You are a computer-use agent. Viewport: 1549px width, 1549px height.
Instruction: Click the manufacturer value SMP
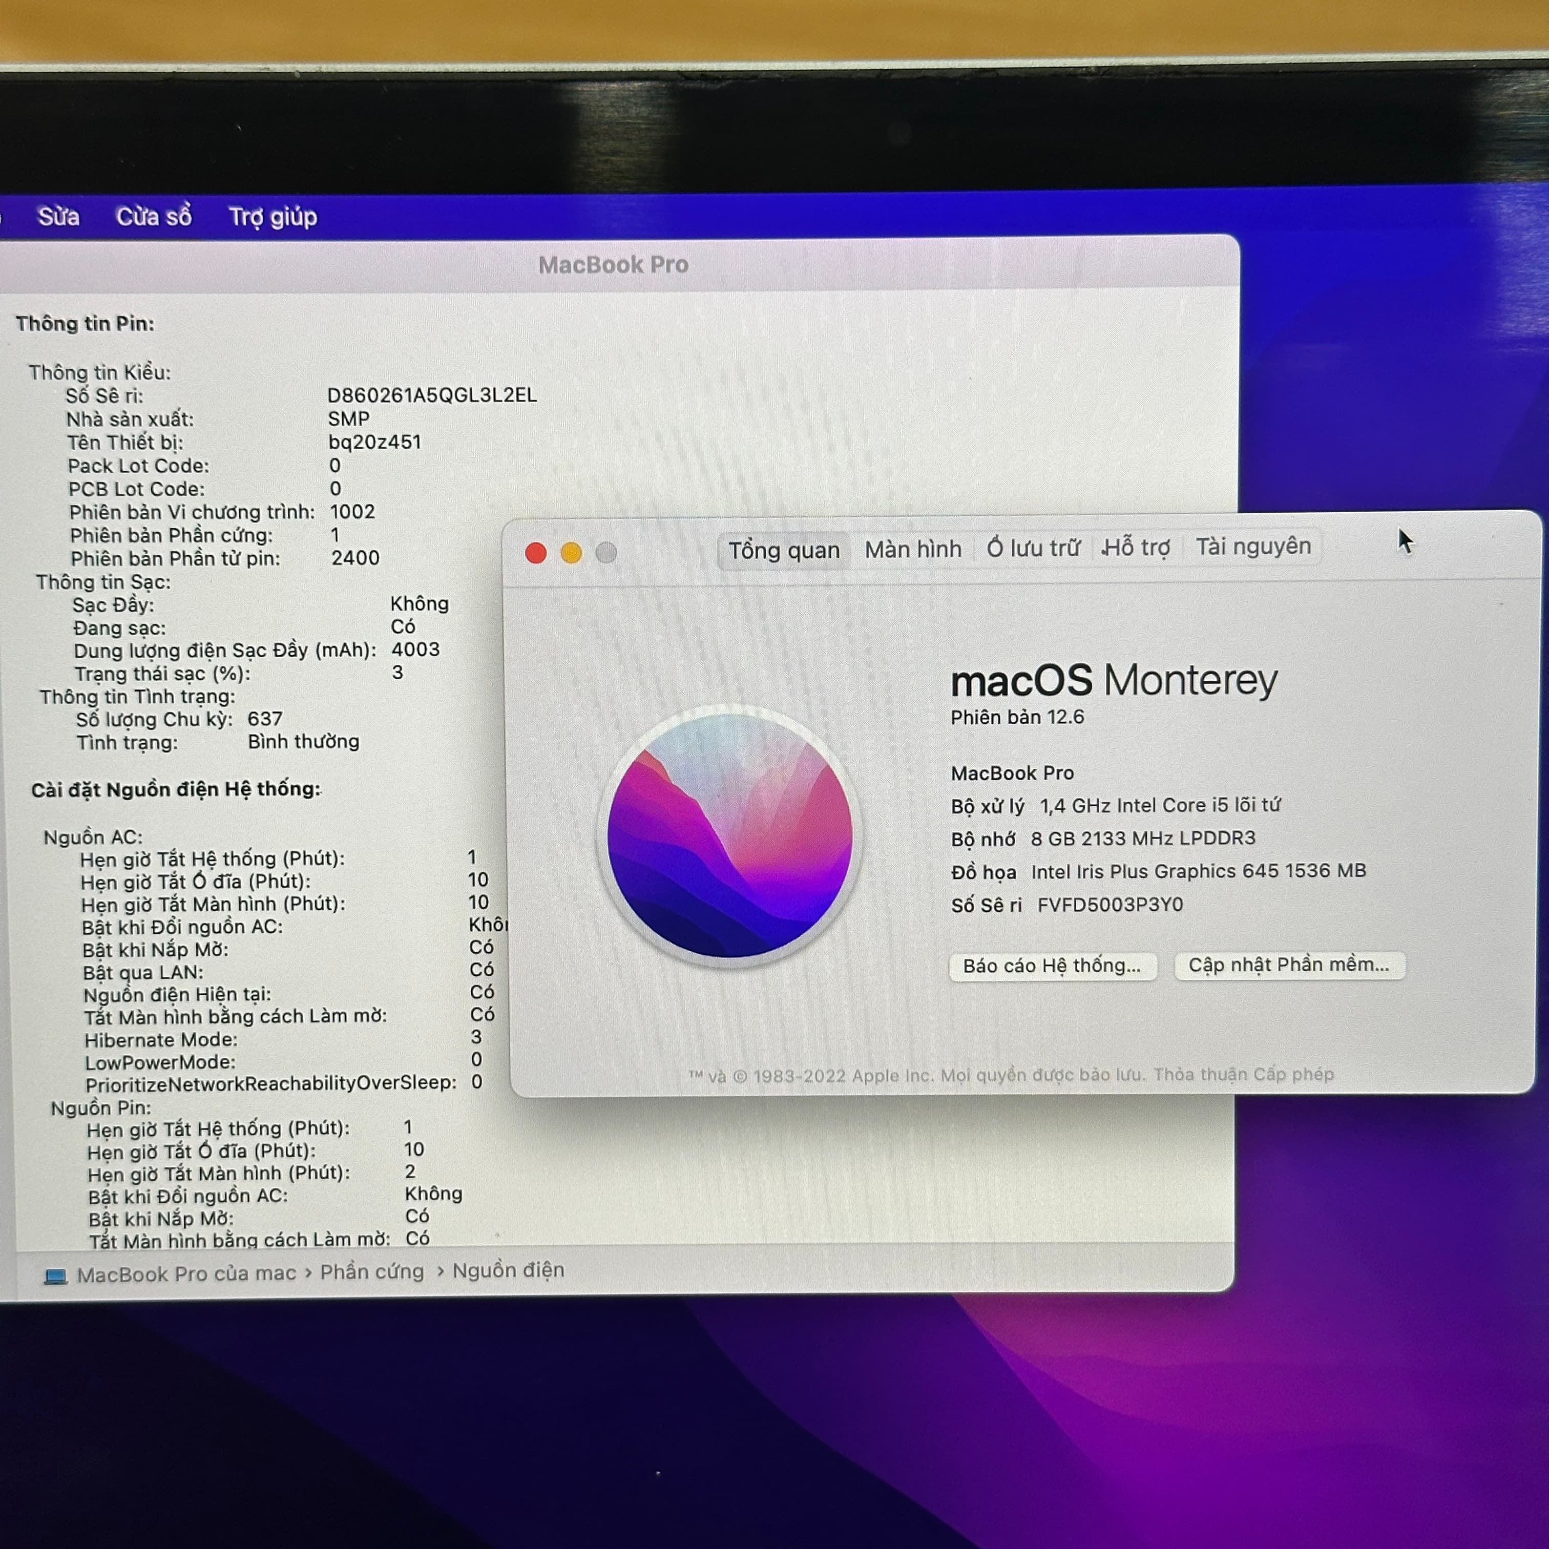(x=349, y=418)
